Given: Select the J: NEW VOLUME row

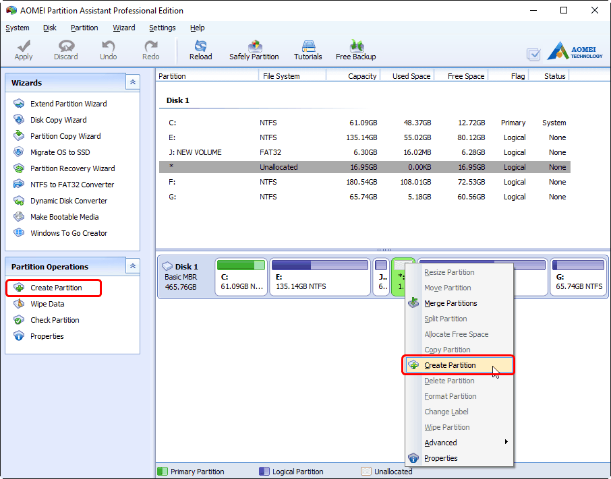Looking at the screenshot, I should click(365, 152).
